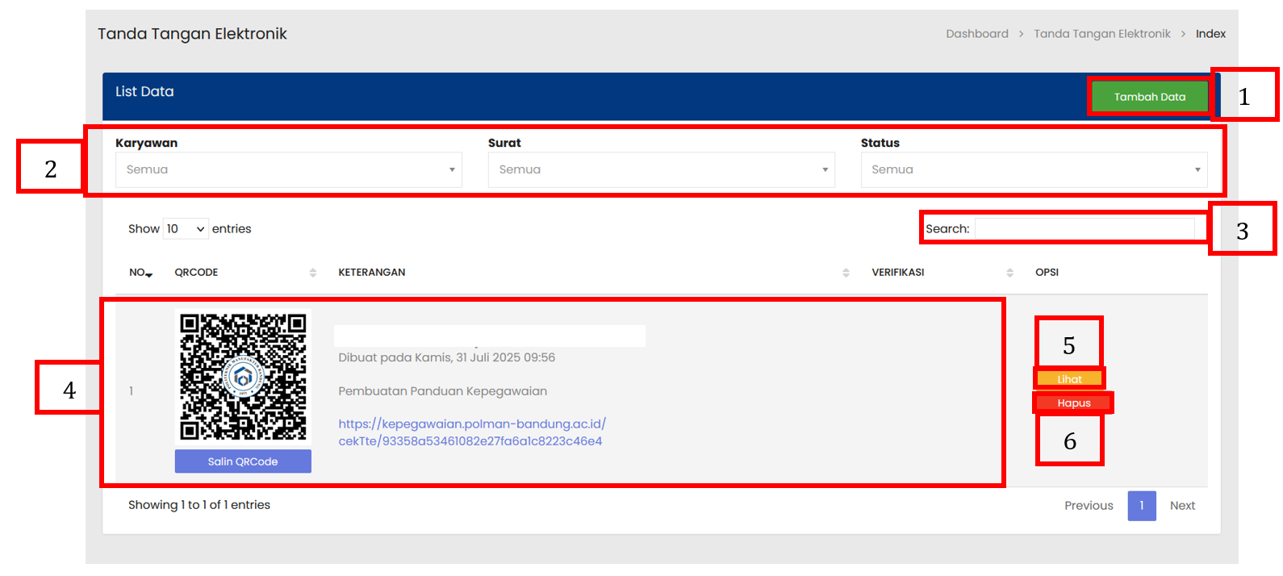1283x576 pixels.
Task: Open the kepegawaian.polman-bandung.ac.id cekTte link
Action: pos(471,432)
